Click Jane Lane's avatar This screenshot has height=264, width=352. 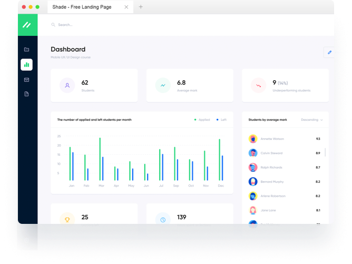253,210
